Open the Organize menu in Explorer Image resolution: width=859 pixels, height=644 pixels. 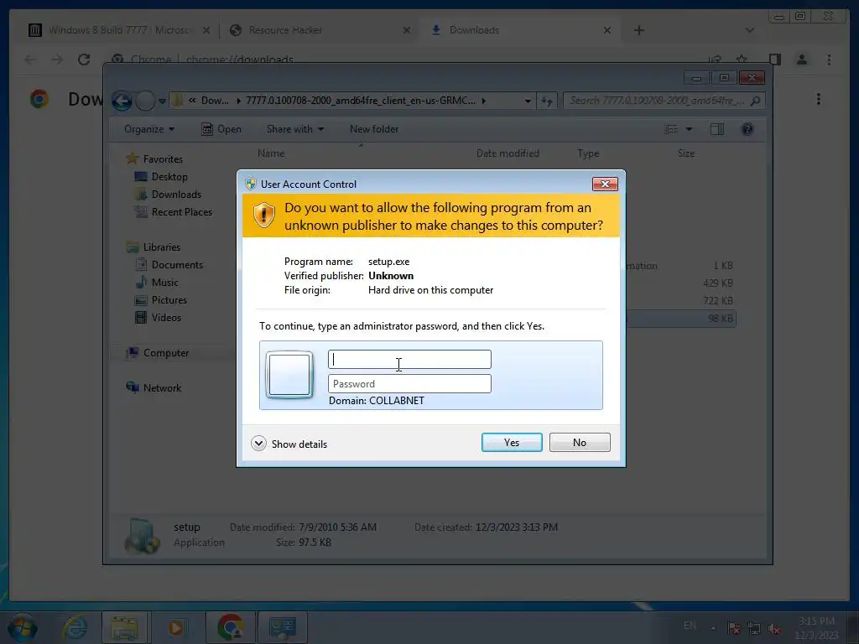pyautogui.click(x=149, y=129)
